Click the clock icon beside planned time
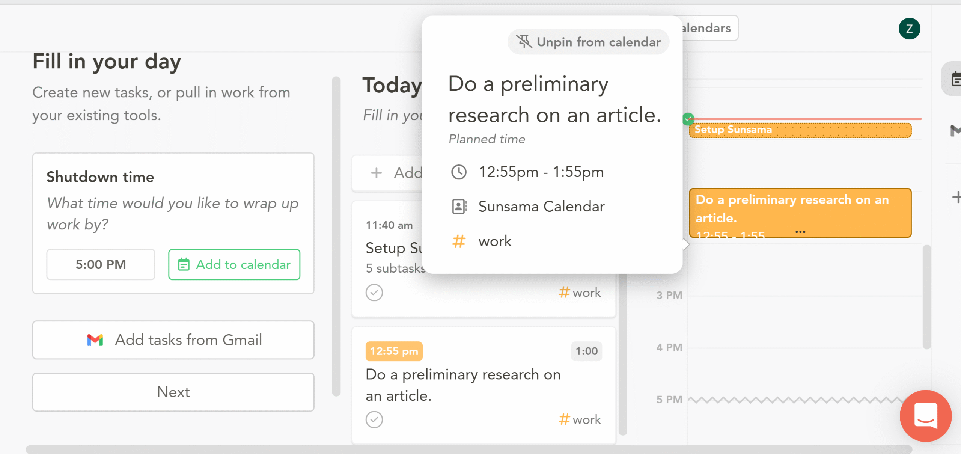This screenshot has height=454, width=961. click(x=459, y=172)
